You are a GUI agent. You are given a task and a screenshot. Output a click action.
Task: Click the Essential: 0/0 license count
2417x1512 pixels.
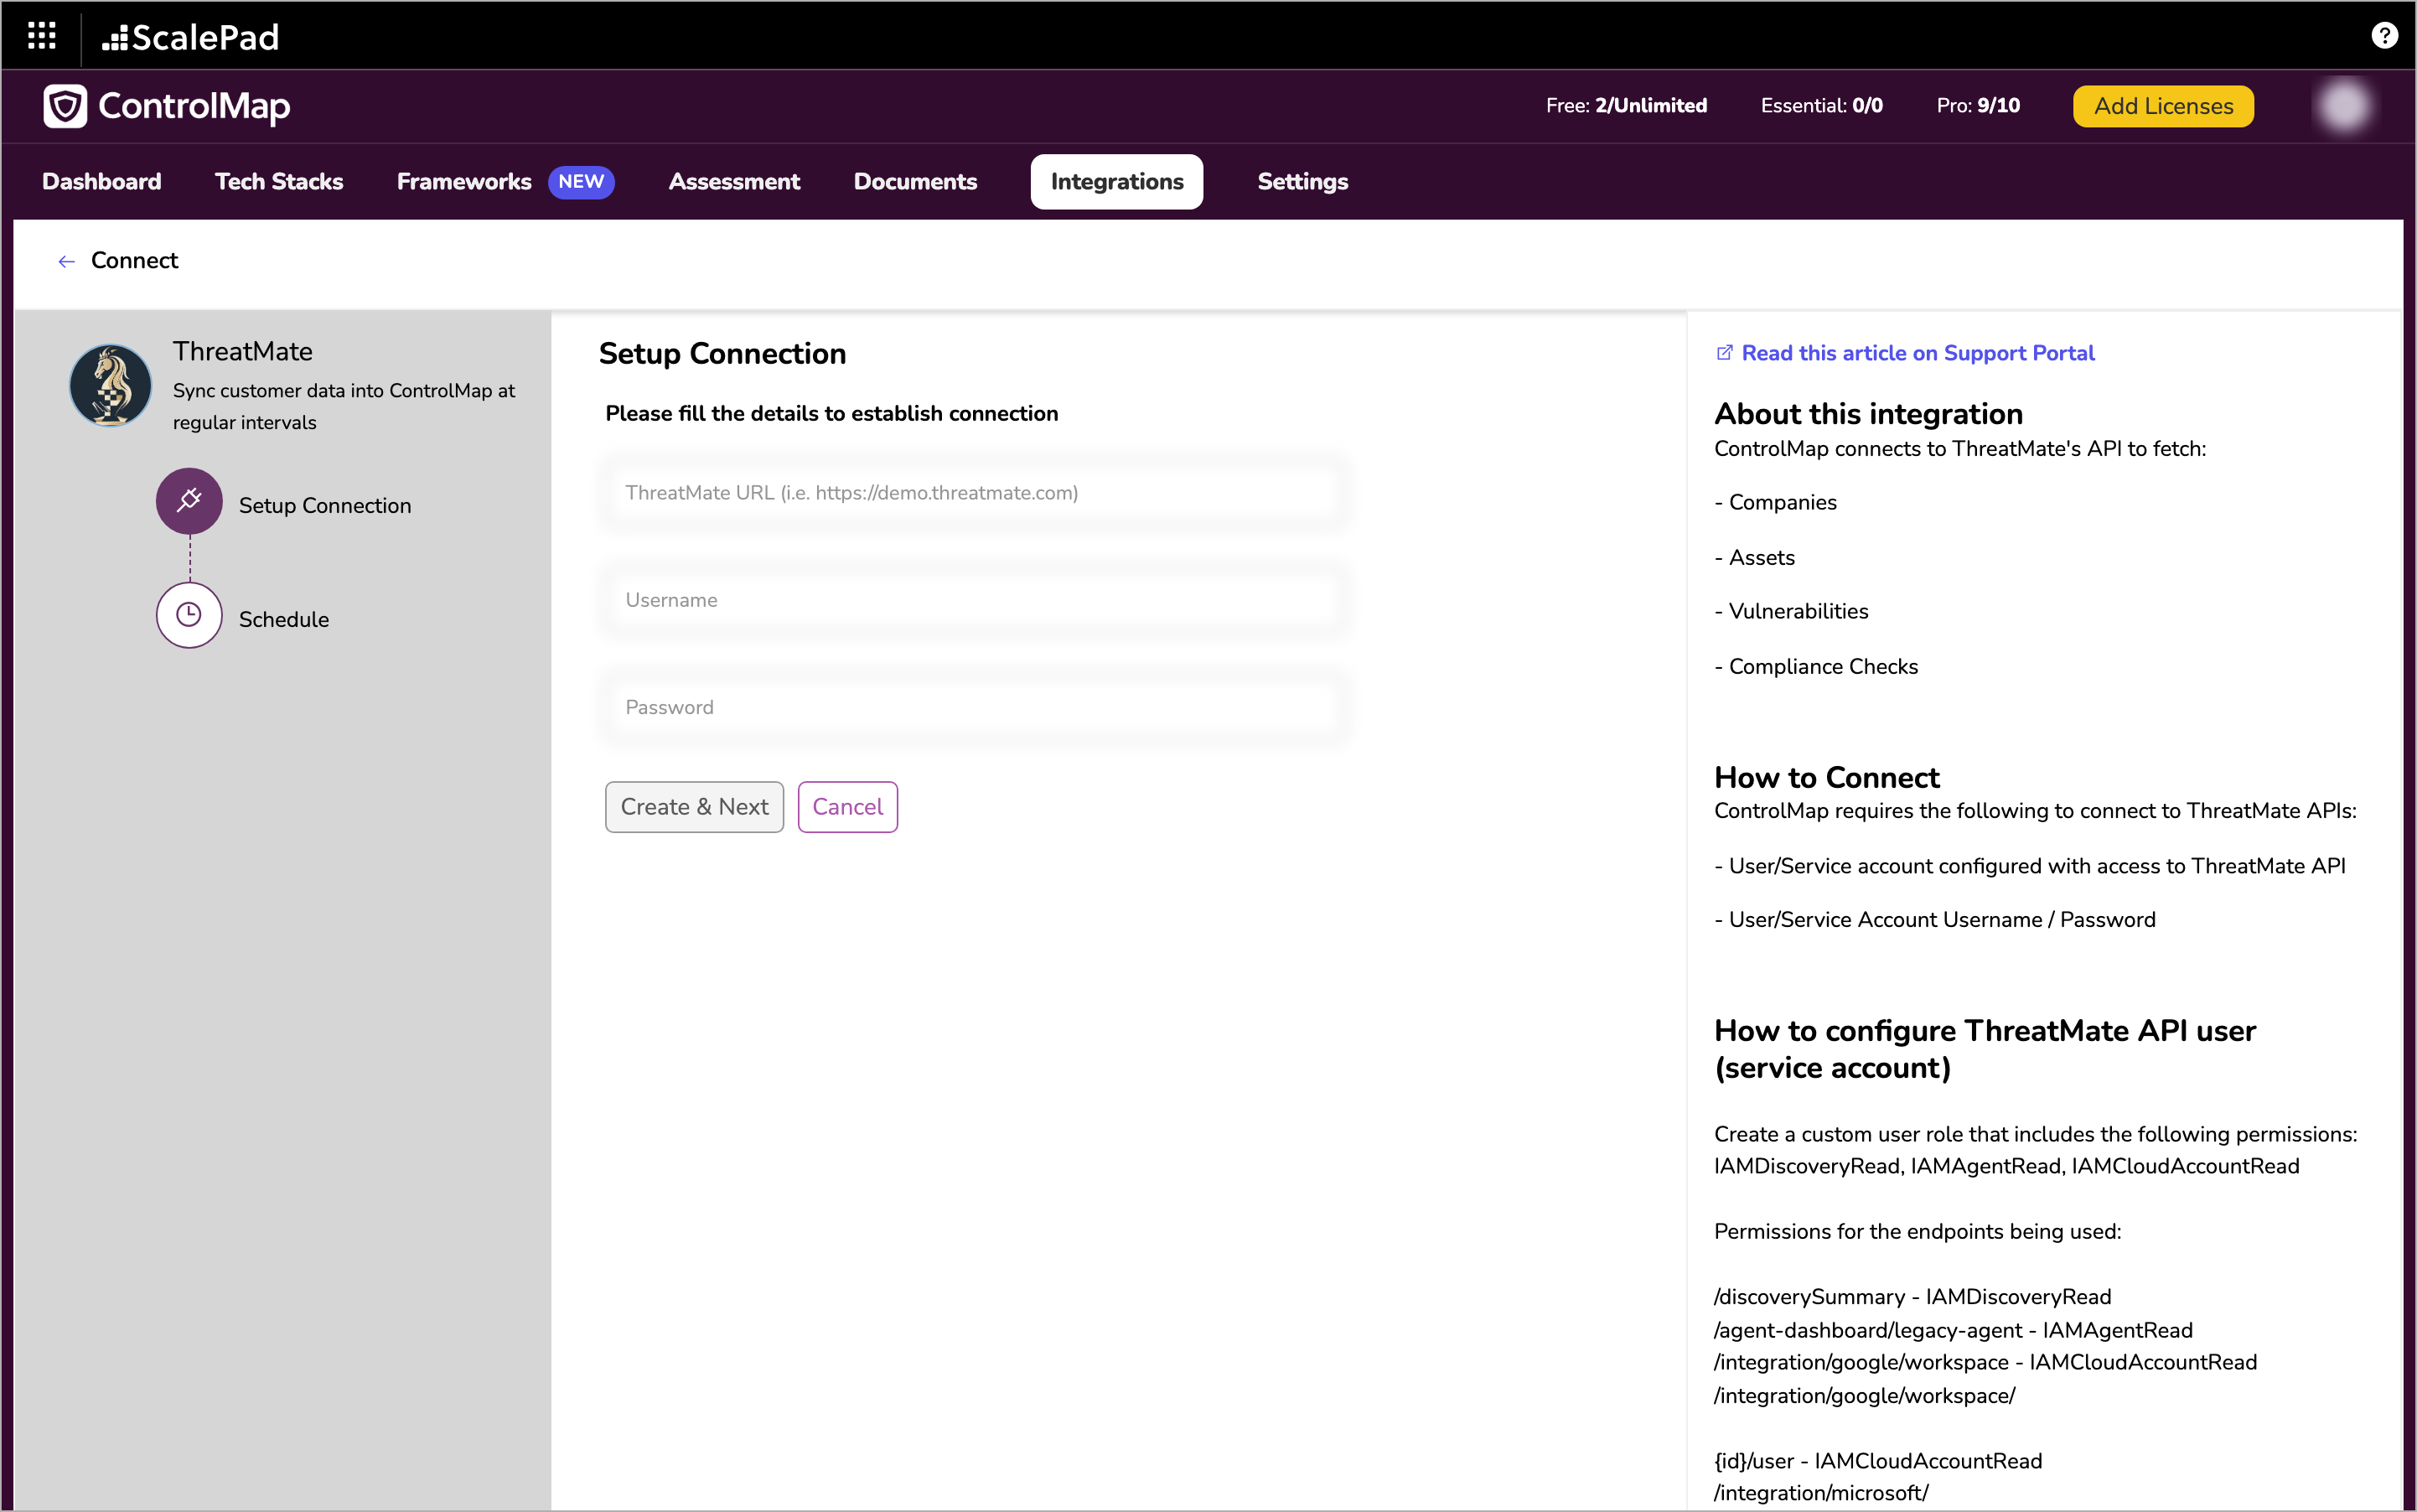point(1821,106)
